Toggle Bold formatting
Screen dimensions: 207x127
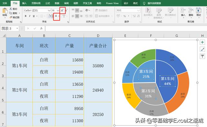coord(26,16)
